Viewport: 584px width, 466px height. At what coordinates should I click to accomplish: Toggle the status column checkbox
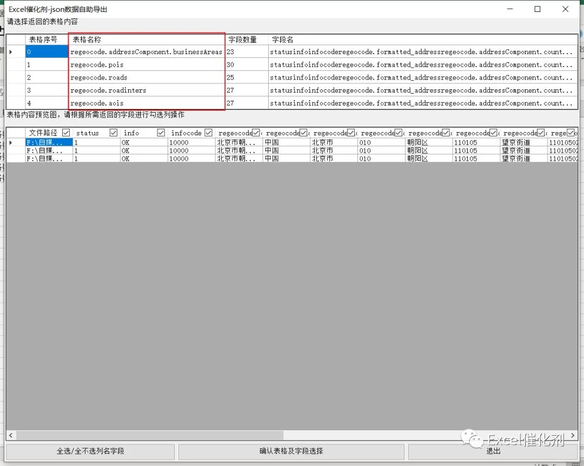tap(114, 133)
